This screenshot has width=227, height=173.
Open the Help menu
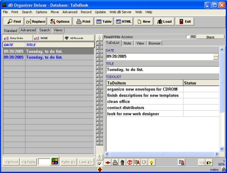point(149,12)
